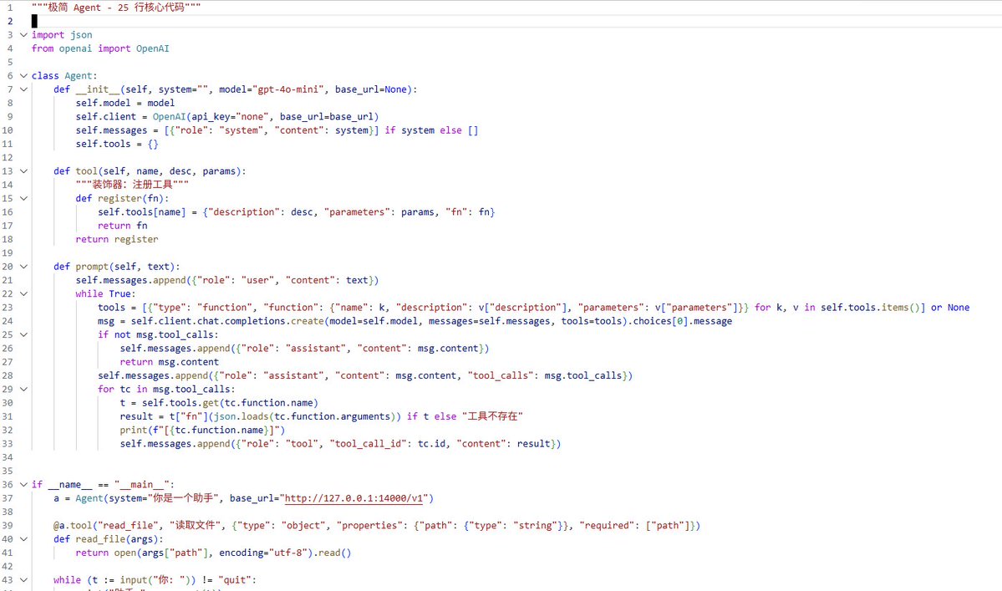Click 'self.messages.append' on line 21
Screen dimensions: 1002x591
point(131,281)
